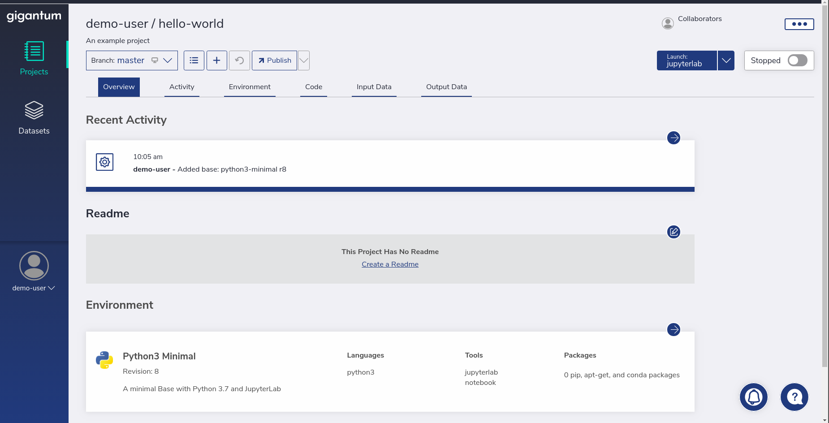Toggle the Stopped container switch
Image resolution: width=829 pixels, height=423 pixels.
click(x=798, y=60)
